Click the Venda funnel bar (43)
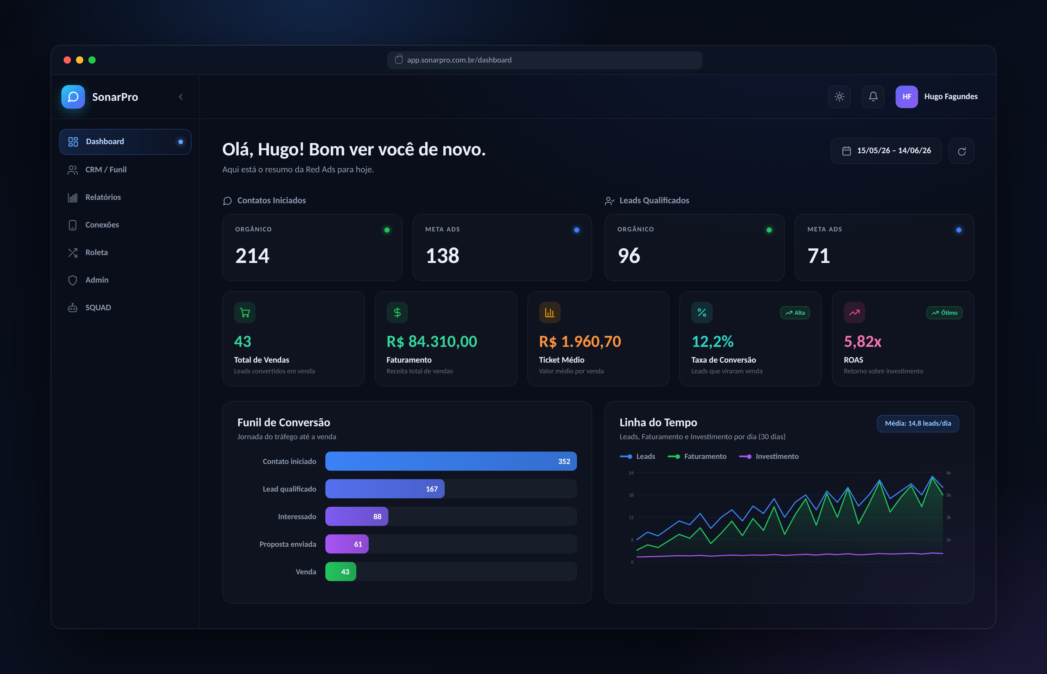Image resolution: width=1047 pixels, height=674 pixels. point(341,572)
